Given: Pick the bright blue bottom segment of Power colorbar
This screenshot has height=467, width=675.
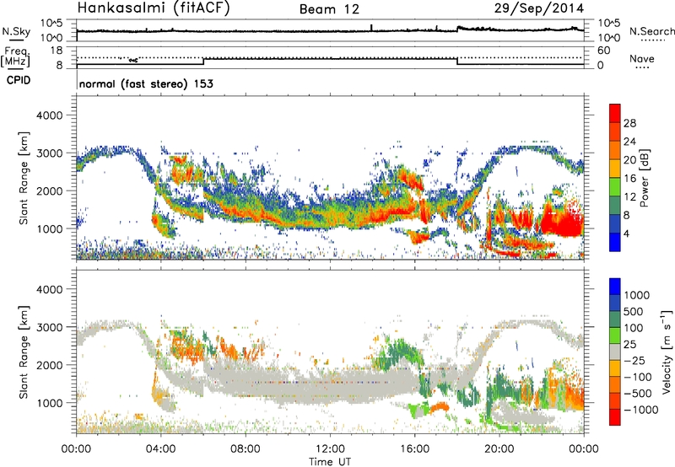Looking at the screenshot, I should coord(615,242).
